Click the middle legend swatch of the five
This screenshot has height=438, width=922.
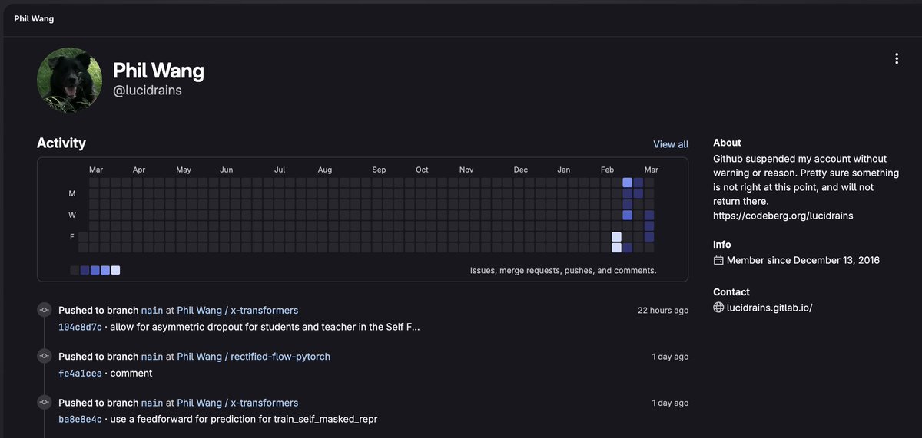(x=95, y=270)
